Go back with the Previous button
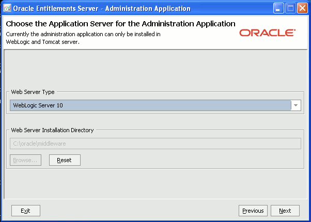This screenshot has width=311, height=222. coord(253,211)
